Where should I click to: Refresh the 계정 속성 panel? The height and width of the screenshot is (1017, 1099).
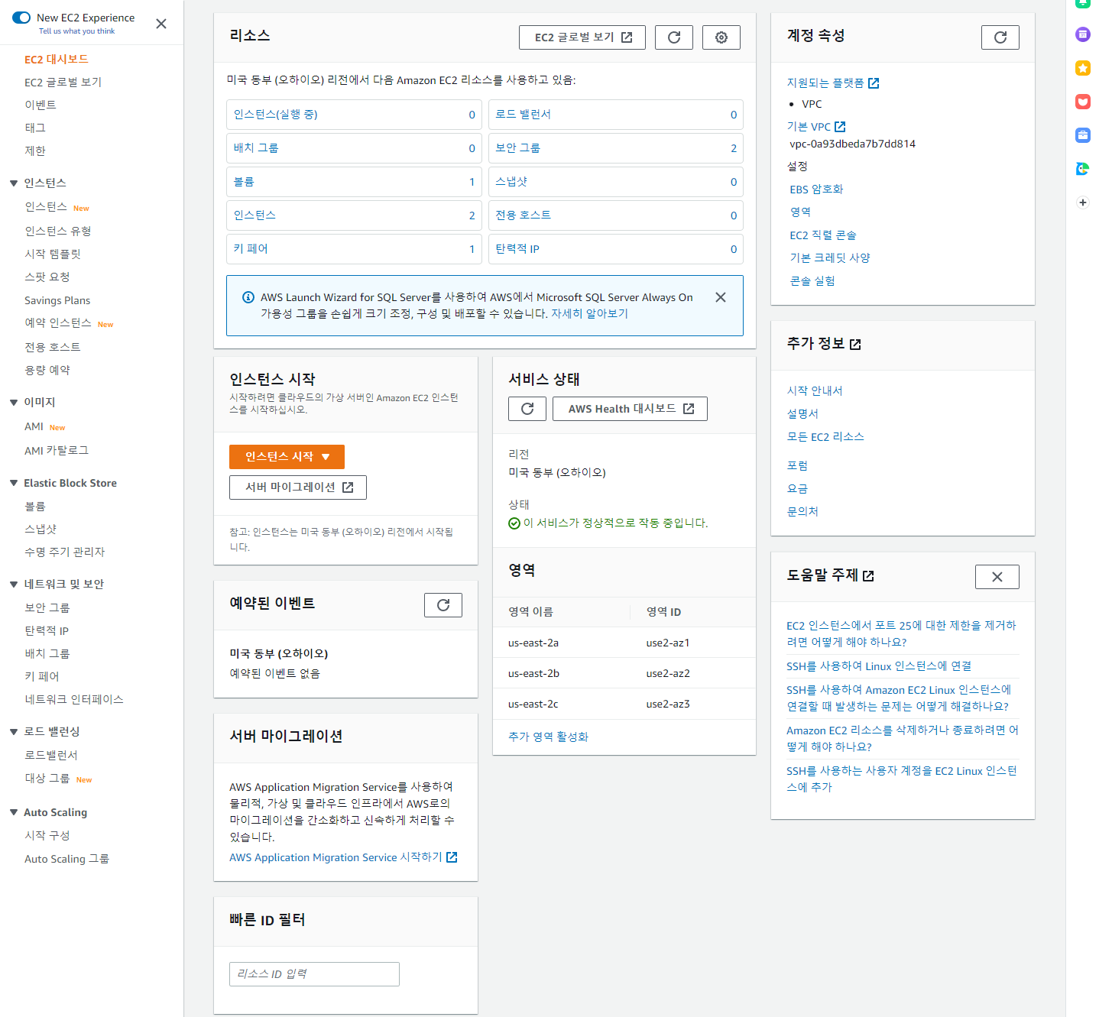click(1000, 37)
